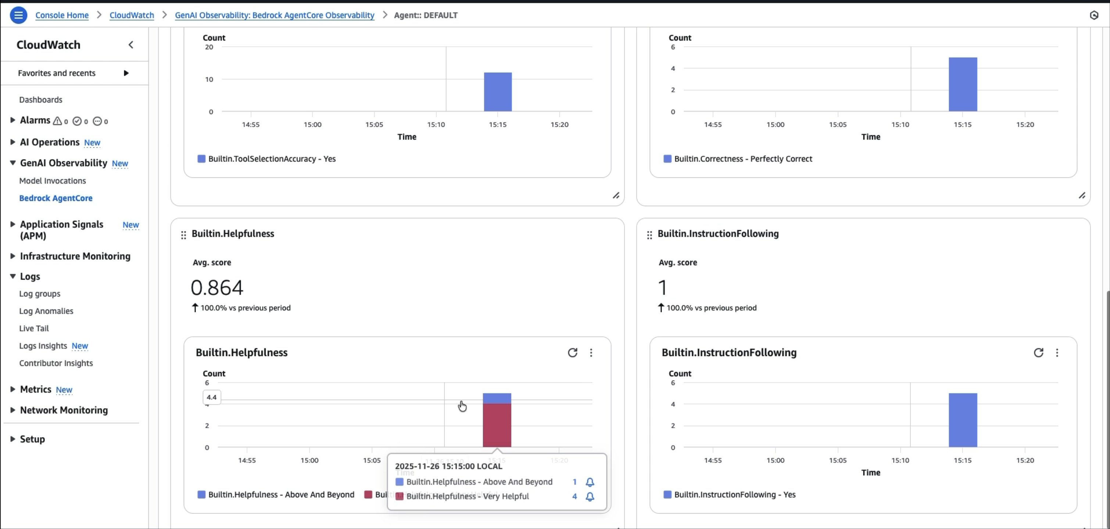1110x529 pixels.
Task: Open Model Invocations page
Action: (52, 181)
